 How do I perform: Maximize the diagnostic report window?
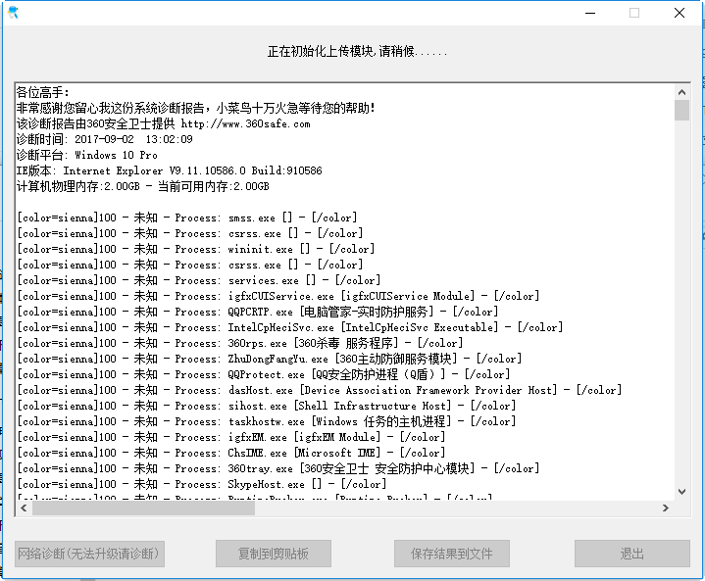(634, 13)
